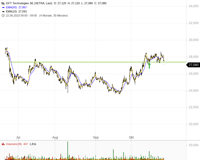Click the (4 Monate, 30 Minuten) period text

54,16
